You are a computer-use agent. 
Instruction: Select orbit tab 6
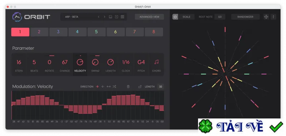coord(115,32)
